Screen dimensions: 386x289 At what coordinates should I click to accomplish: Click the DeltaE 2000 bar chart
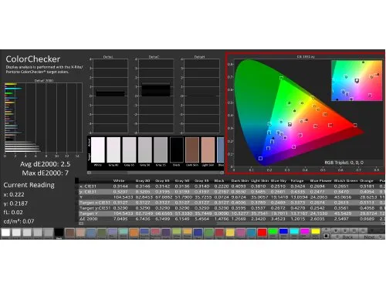pyautogui.click(x=43, y=118)
